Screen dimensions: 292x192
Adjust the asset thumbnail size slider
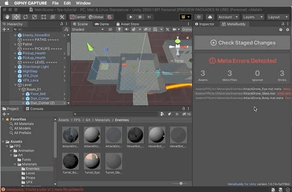coord(181,183)
